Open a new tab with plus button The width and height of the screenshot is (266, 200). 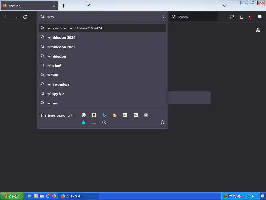click(x=63, y=6)
